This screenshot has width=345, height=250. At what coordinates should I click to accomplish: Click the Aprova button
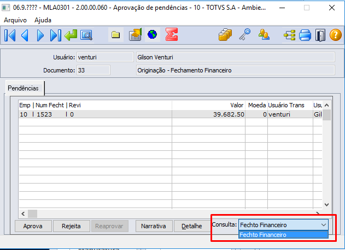click(x=33, y=226)
